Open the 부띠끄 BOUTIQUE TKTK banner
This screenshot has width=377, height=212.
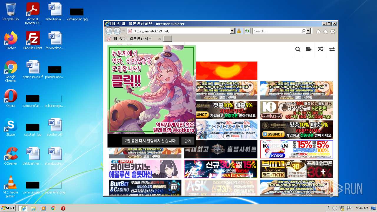point(297,169)
